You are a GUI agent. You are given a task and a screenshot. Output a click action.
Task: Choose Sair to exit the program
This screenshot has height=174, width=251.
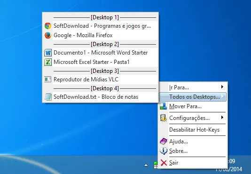click(193, 163)
